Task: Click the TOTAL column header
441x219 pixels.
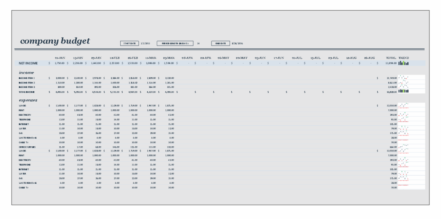Action: (x=391, y=58)
